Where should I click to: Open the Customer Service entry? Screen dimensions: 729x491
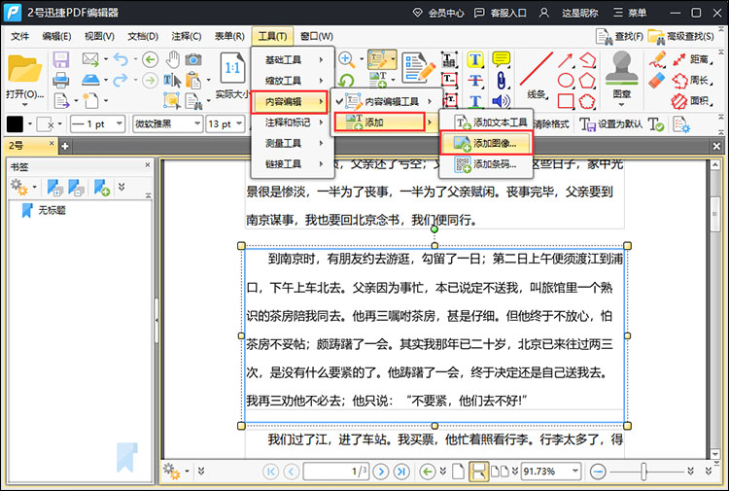coord(500,13)
